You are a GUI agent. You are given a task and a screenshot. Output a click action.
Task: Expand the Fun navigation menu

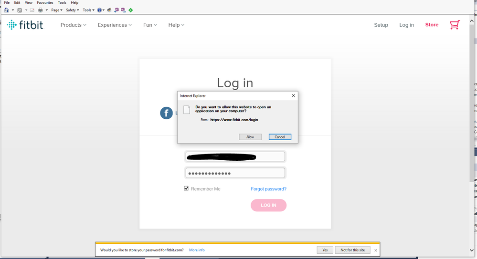(150, 25)
